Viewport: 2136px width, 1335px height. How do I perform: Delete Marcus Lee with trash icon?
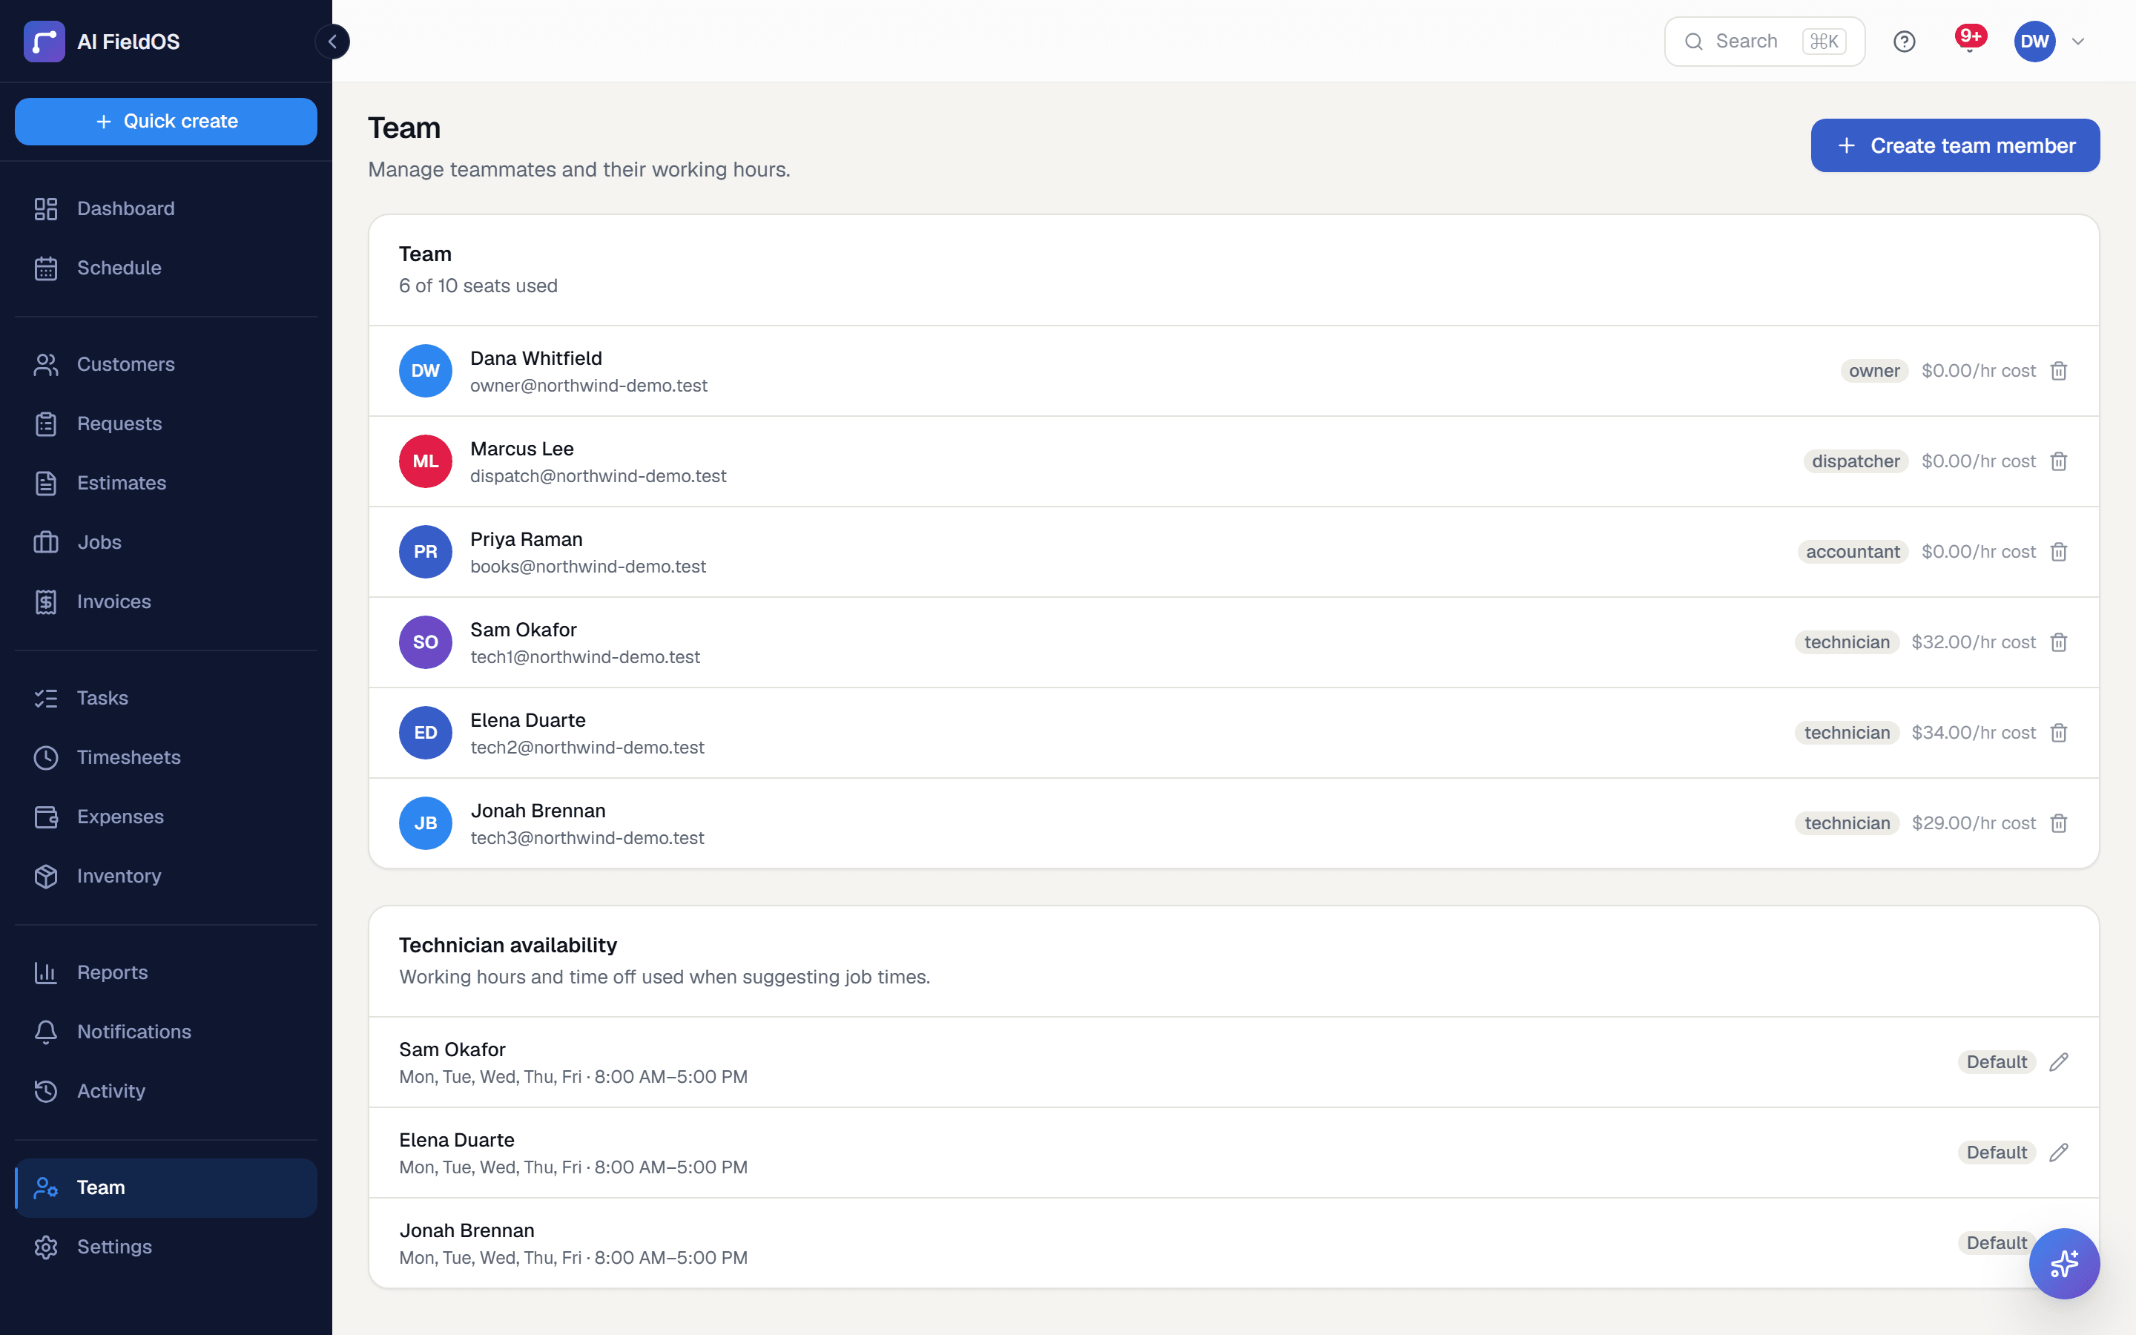(x=2058, y=461)
